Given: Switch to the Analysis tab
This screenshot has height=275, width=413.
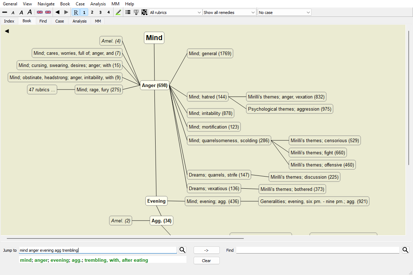Looking at the screenshot, I should (x=80, y=21).
